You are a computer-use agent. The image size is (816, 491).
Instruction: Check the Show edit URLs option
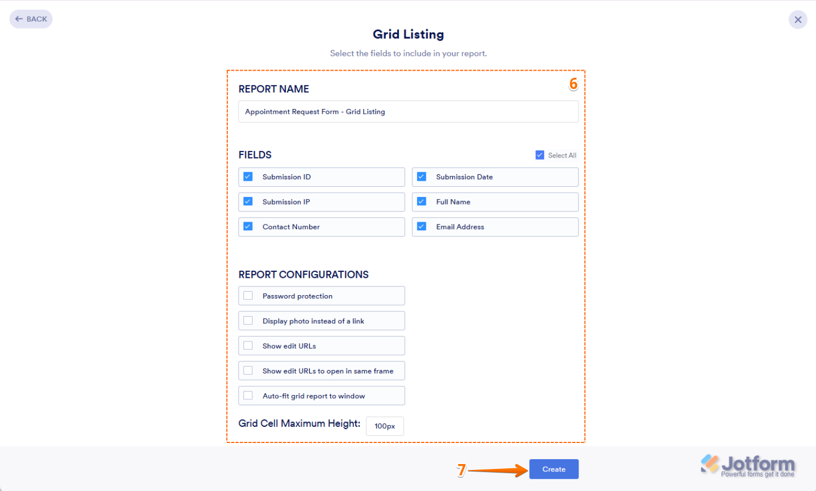(x=248, y=346)
